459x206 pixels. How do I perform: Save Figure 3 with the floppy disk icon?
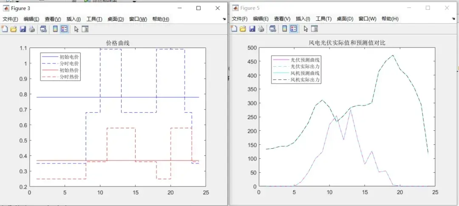[x=23, y=29]
